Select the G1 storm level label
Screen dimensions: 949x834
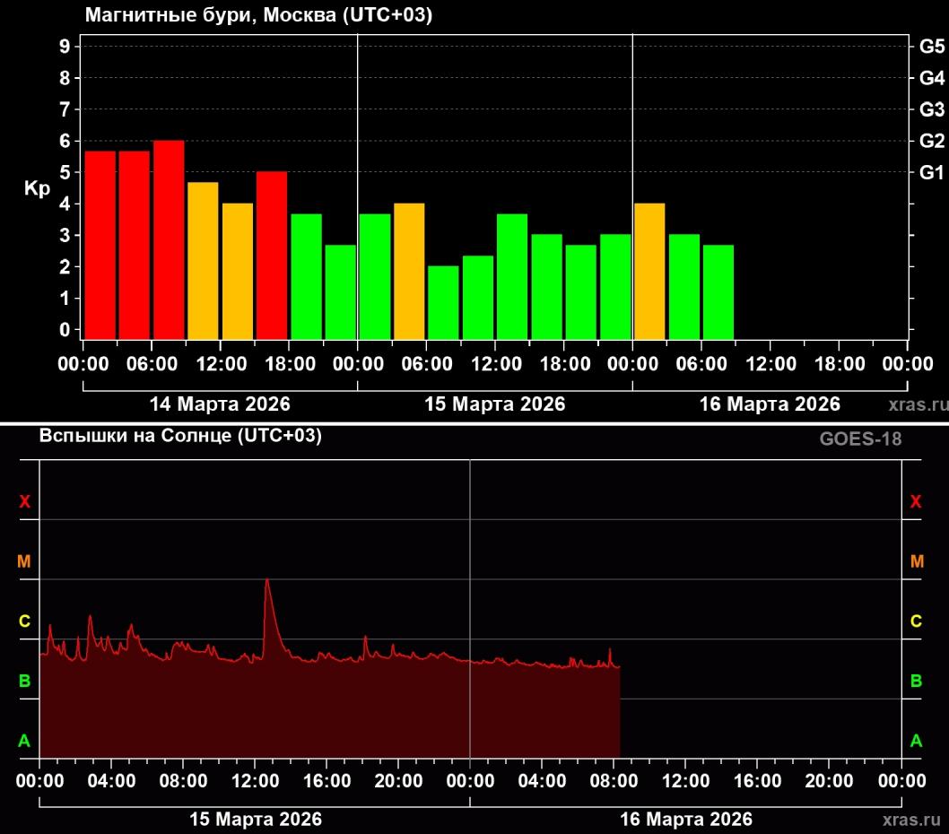click(932, 172)
